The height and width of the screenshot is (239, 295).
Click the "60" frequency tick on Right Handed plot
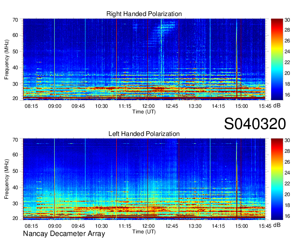[15, 36]
